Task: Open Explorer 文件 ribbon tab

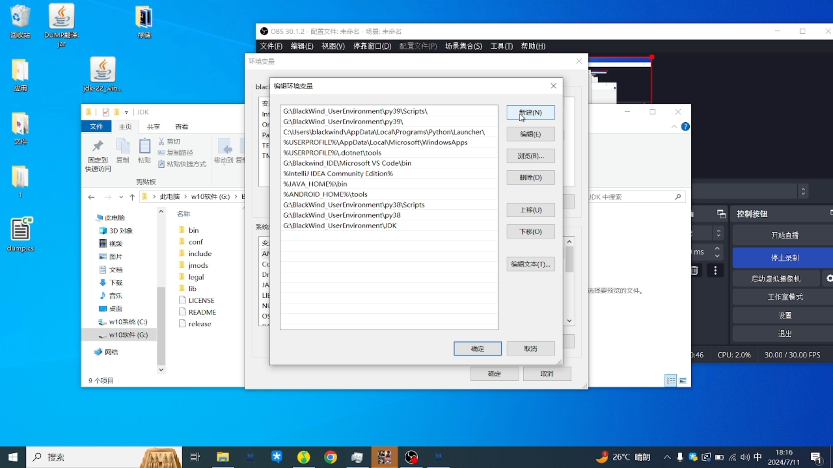Action: pyautogui.click(x=96, y=126)
